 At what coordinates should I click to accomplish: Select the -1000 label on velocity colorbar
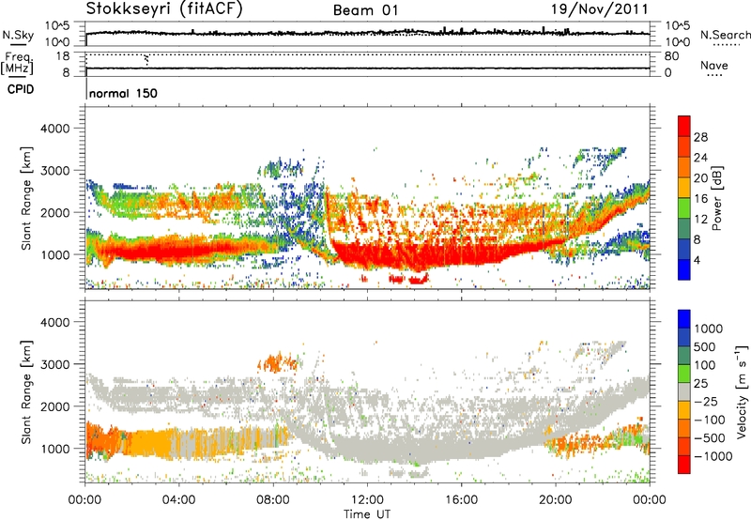713,456
